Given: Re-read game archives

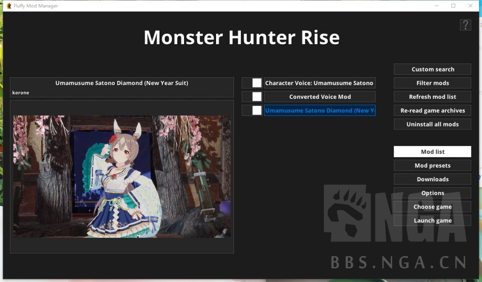Looking at the screenshot, I should coord(432,110).
